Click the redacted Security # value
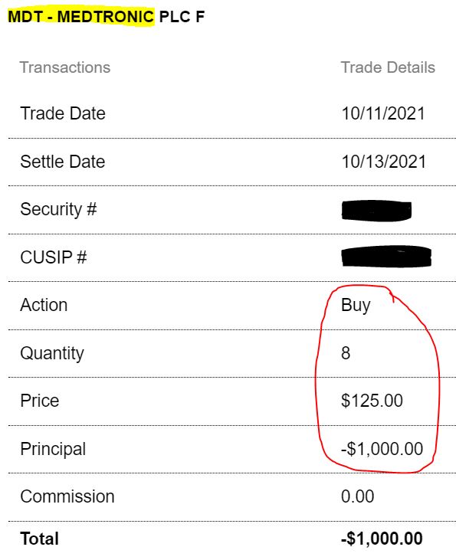Image resolution: width=456 pixels, height=560 pixels. [376, 211]
